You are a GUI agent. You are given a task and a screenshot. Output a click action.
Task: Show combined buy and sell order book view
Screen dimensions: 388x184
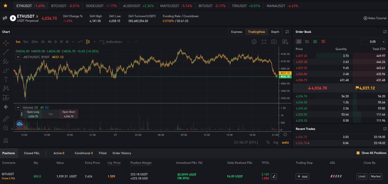299,42
